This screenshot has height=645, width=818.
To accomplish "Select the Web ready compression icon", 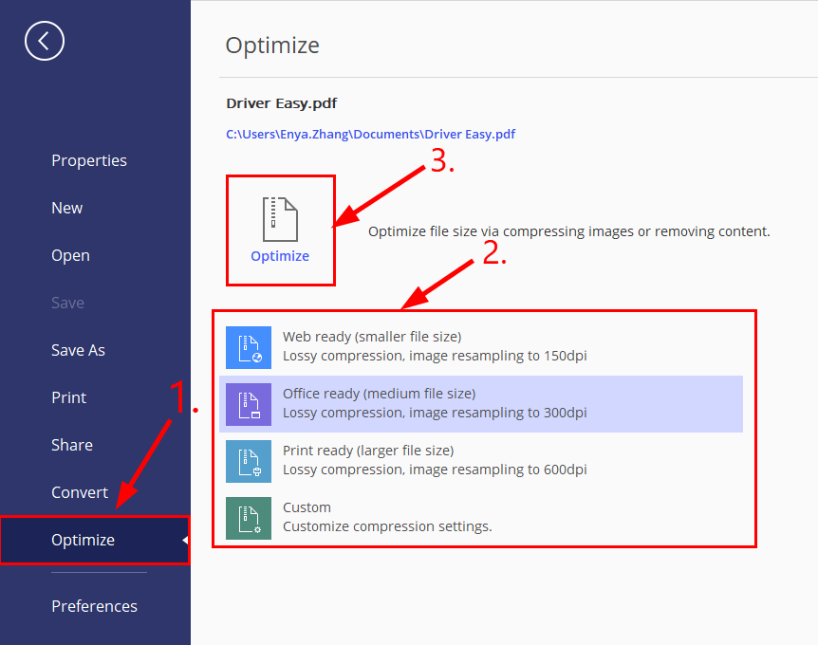I will (x=248, y=347).
